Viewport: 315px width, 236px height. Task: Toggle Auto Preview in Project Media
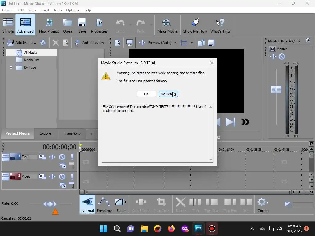tap(90, 42)
